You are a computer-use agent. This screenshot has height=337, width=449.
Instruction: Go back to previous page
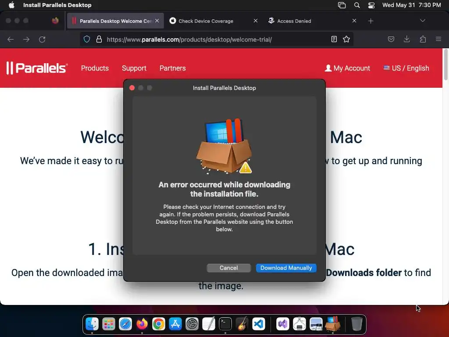pos(11,39)
